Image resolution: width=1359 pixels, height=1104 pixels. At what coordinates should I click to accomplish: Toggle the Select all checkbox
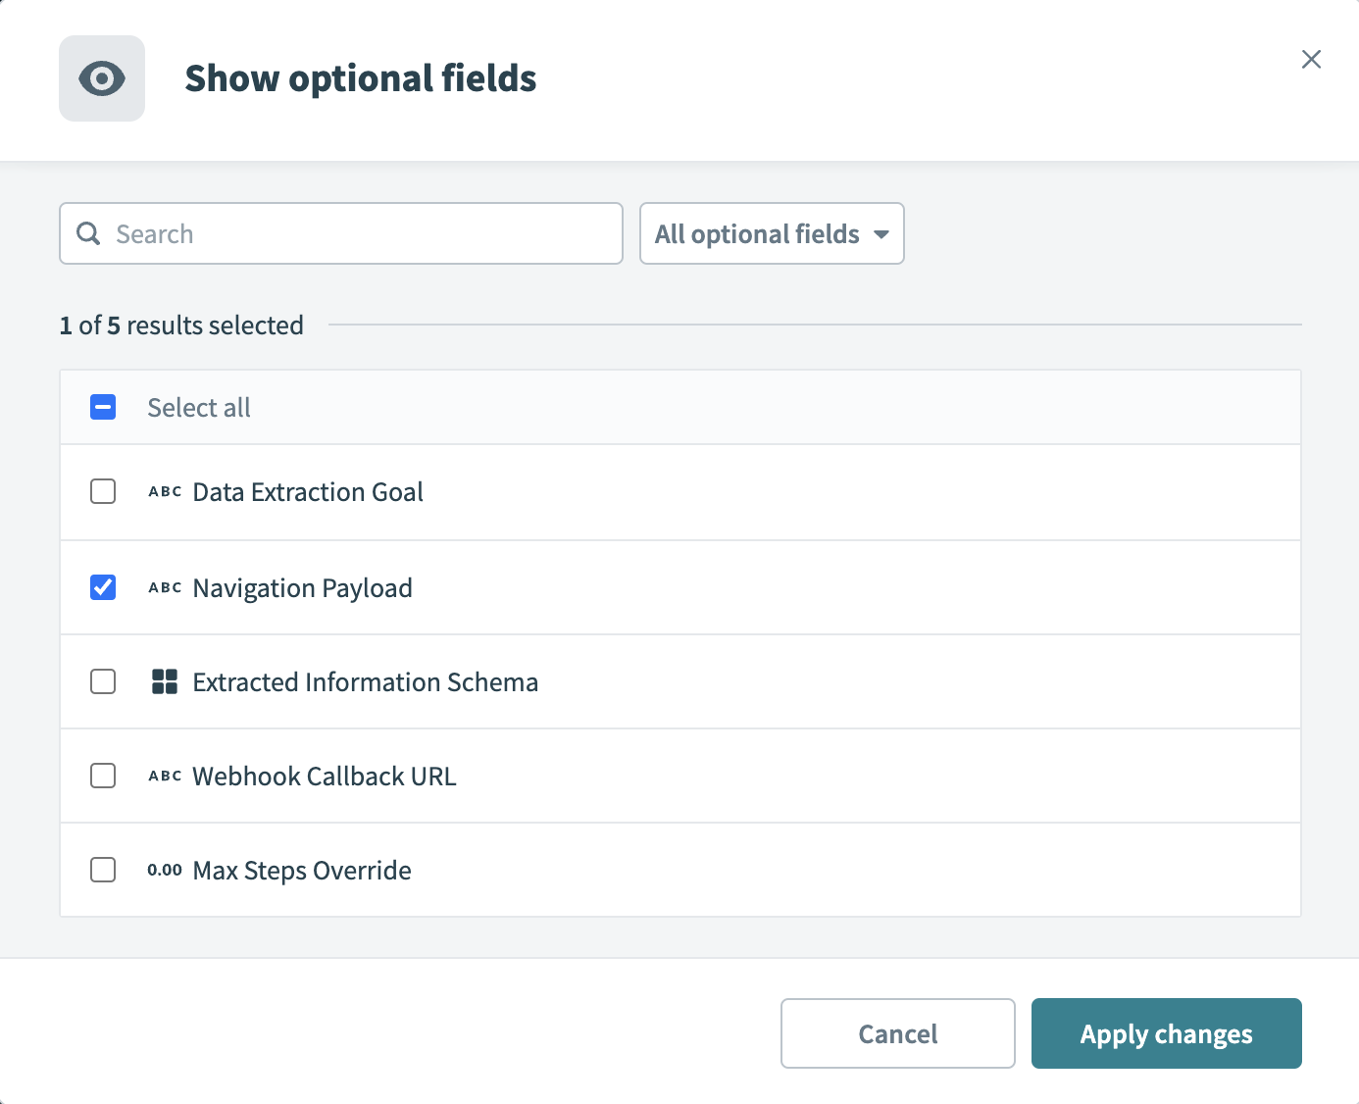pos(103,407)
